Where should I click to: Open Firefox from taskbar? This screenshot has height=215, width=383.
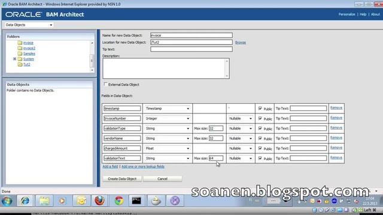[x=99, y=201]
